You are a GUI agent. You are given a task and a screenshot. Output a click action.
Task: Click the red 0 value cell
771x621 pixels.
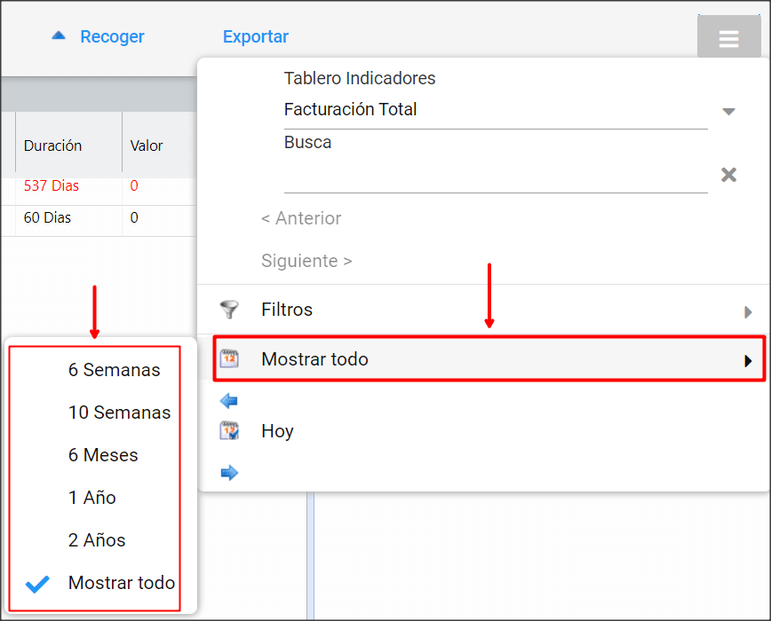[x=134, y=185]
